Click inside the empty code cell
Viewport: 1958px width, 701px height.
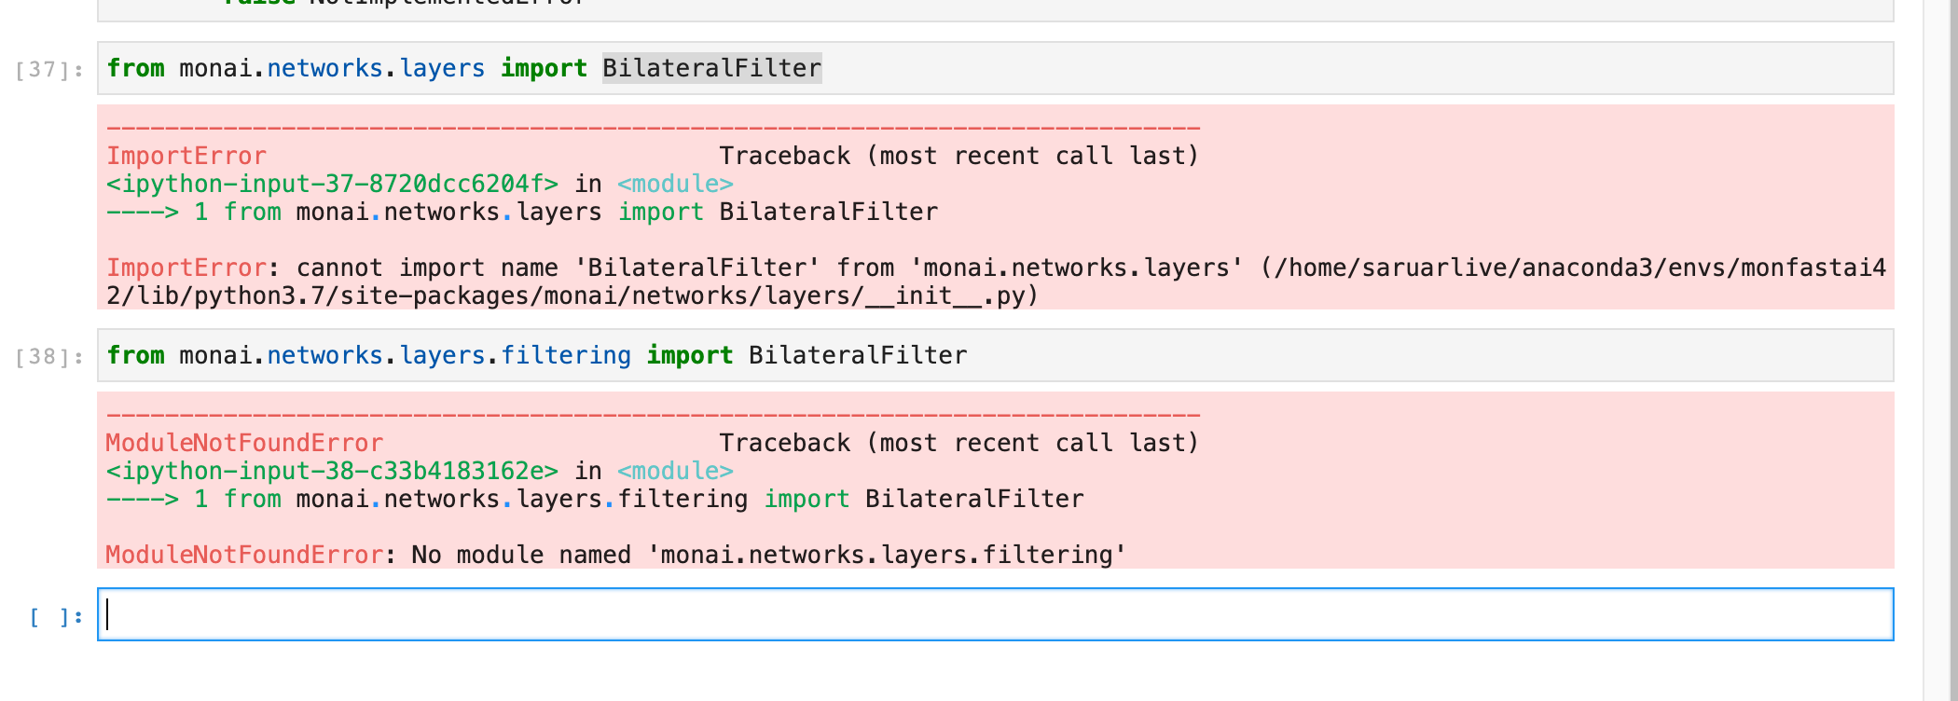point(994,614)
